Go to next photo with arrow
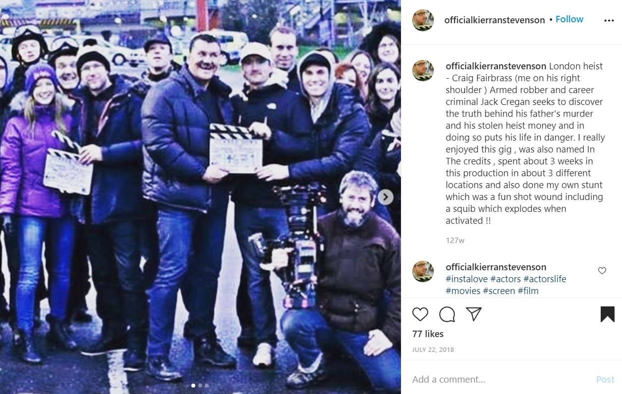Image resolution: width=622 pixels, height=394 pixels. click(x=386, y=197)
